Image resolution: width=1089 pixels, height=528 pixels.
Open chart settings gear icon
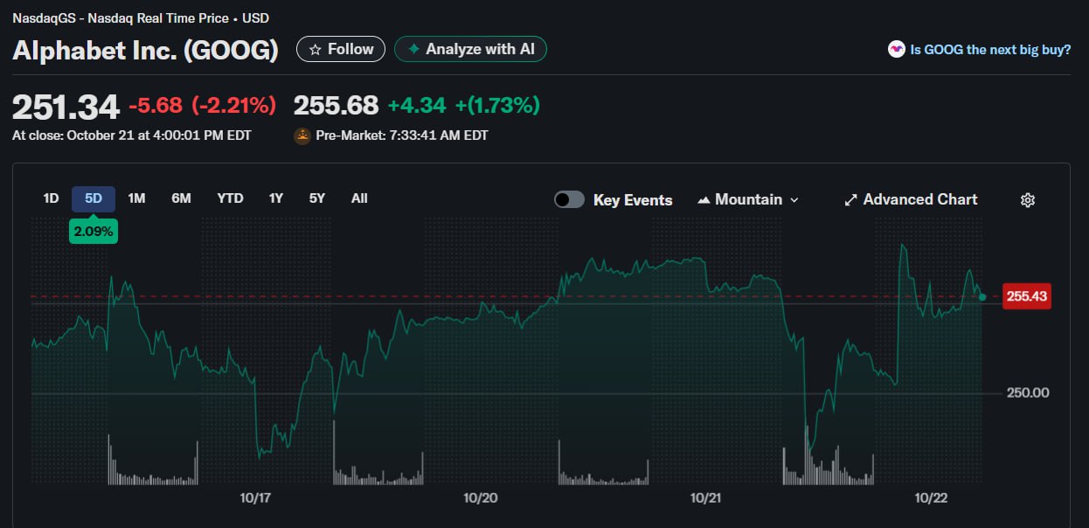(1028, 200)
